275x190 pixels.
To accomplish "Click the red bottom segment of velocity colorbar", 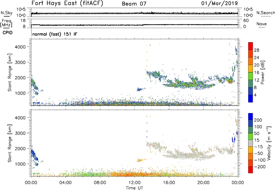I will click(x=251, y=170).
